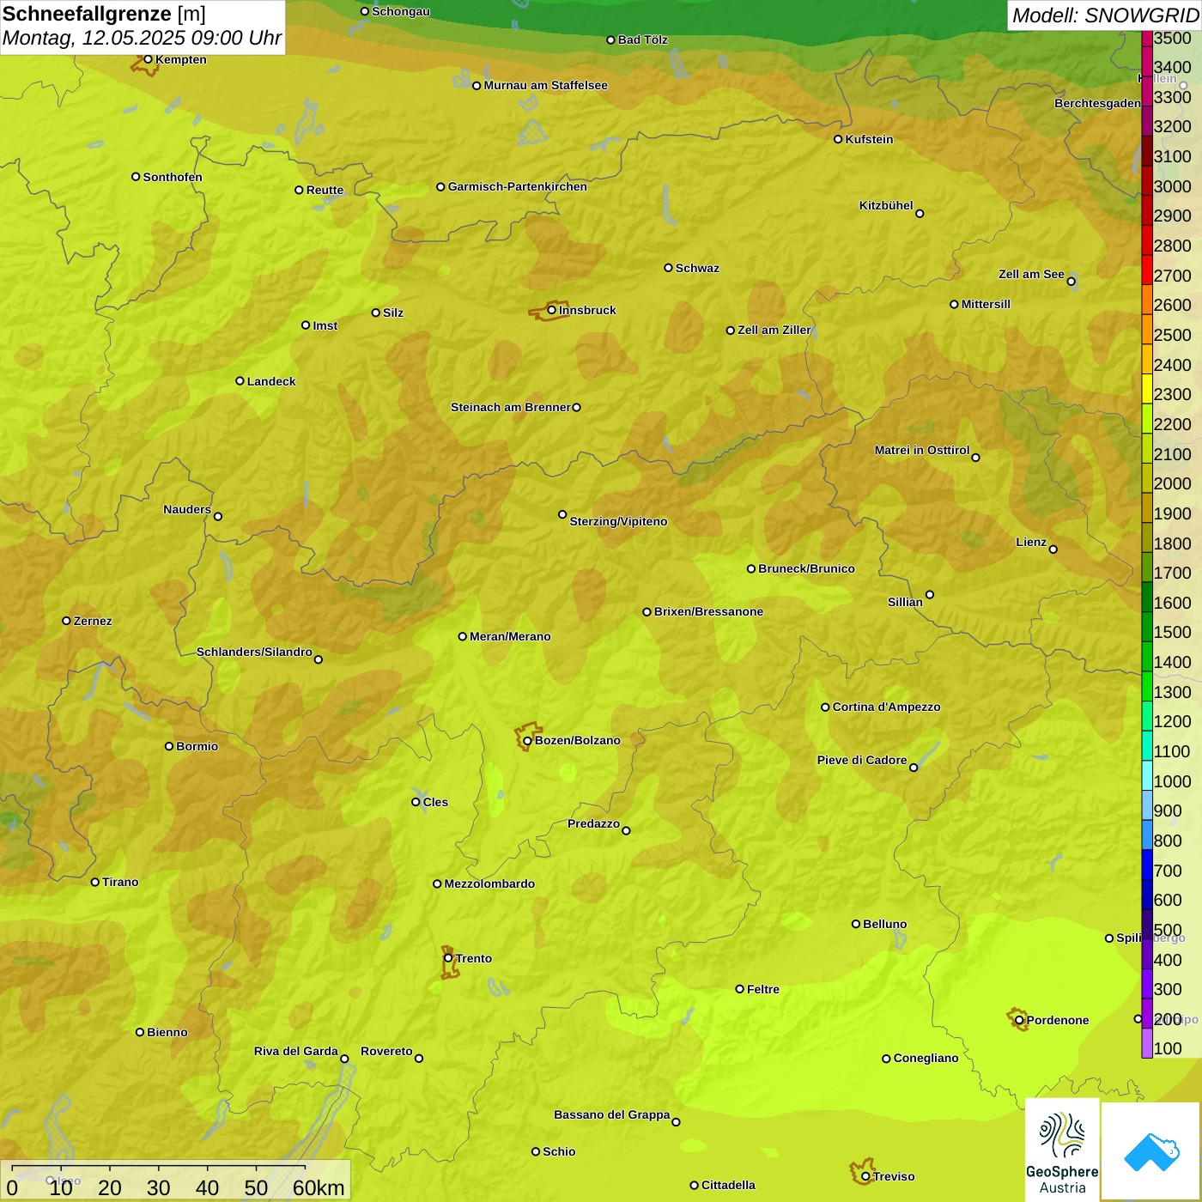Viewport: 1202px width, 1202px height.
Task: Click the Bassano del Grappa marker
Action: (676, 1121)
